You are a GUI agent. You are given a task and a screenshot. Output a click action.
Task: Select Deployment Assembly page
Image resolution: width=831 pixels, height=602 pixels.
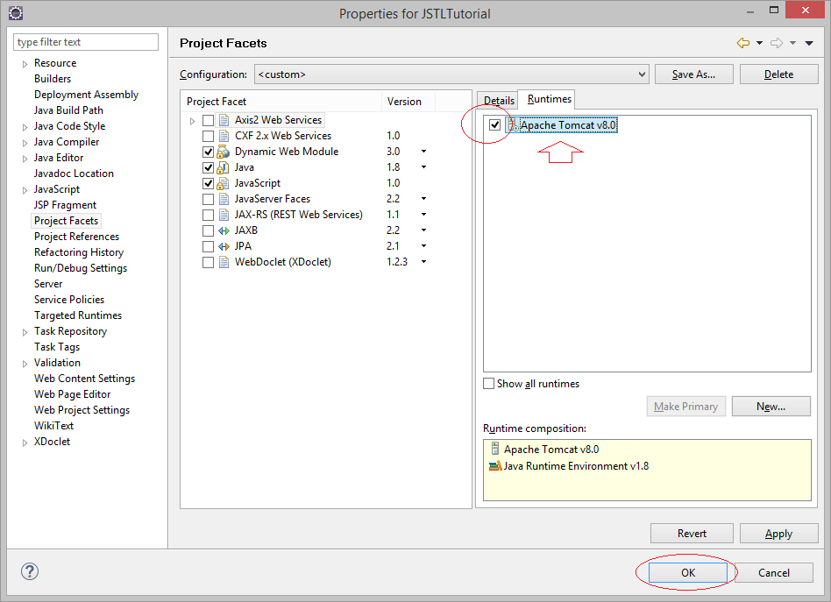87,95
